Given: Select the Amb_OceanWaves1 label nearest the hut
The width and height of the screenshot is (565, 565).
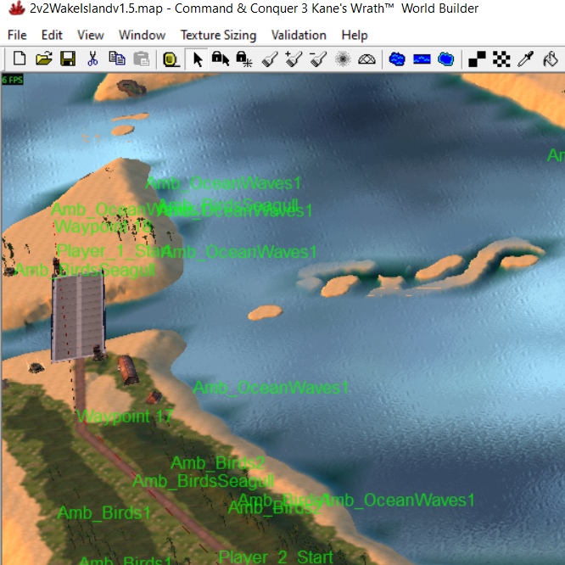Looking at the screenshot, I should tap(271, 388).
